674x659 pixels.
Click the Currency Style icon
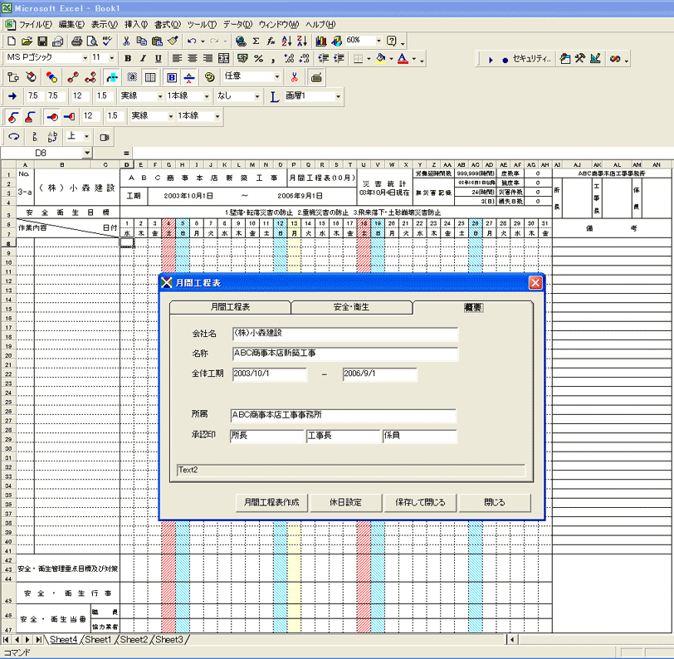[x=242, y=58]
